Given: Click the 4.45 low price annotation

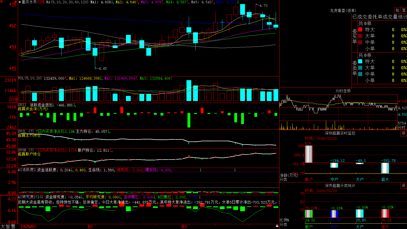Looking at the screenshot, I should [103, 68].
